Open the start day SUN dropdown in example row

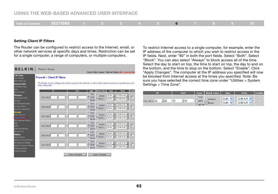[x=228, y=98]
